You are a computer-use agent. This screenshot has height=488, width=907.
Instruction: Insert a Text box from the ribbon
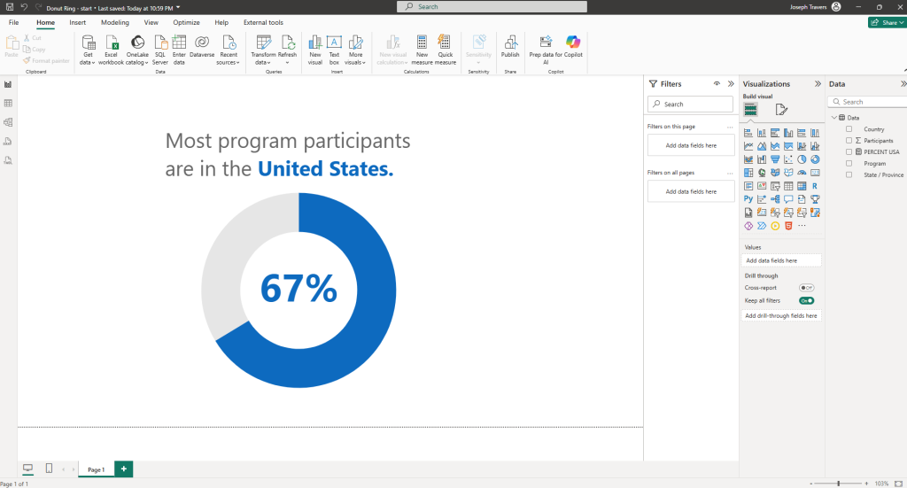pos(334,47)
